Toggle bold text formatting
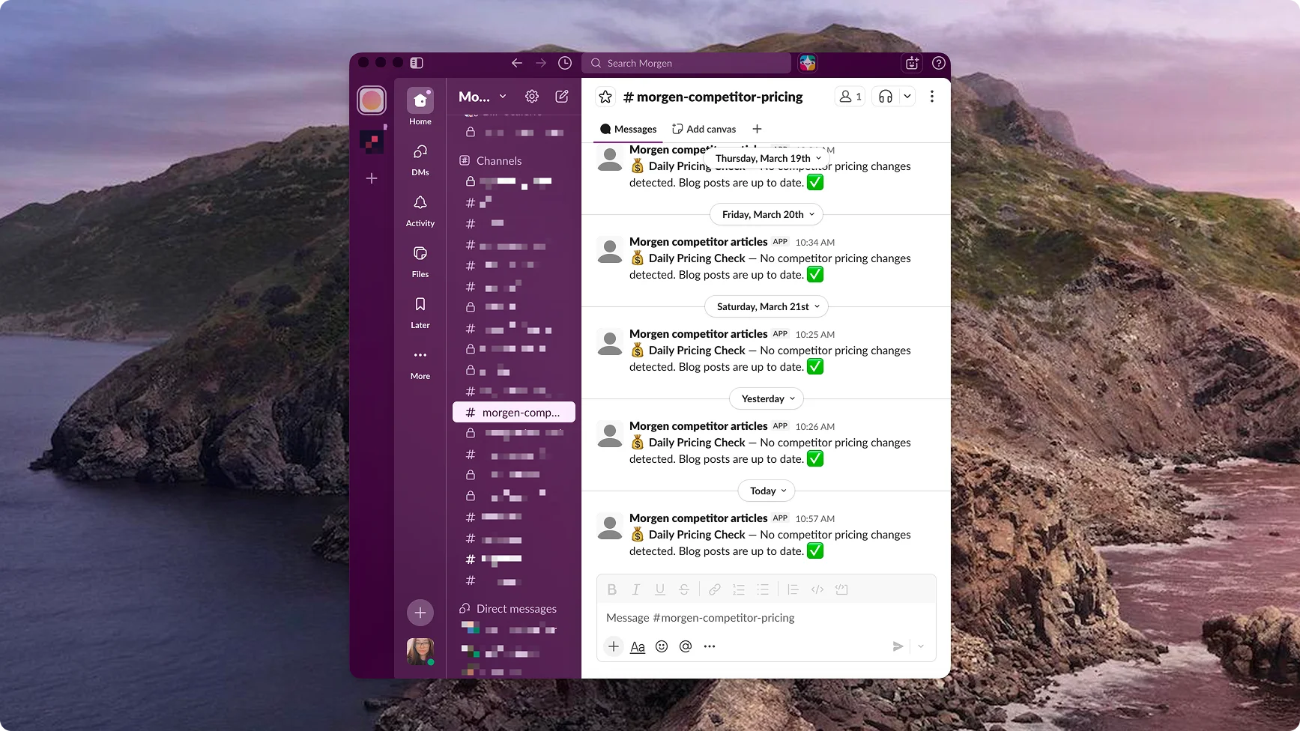 click(x=611, y=589)
